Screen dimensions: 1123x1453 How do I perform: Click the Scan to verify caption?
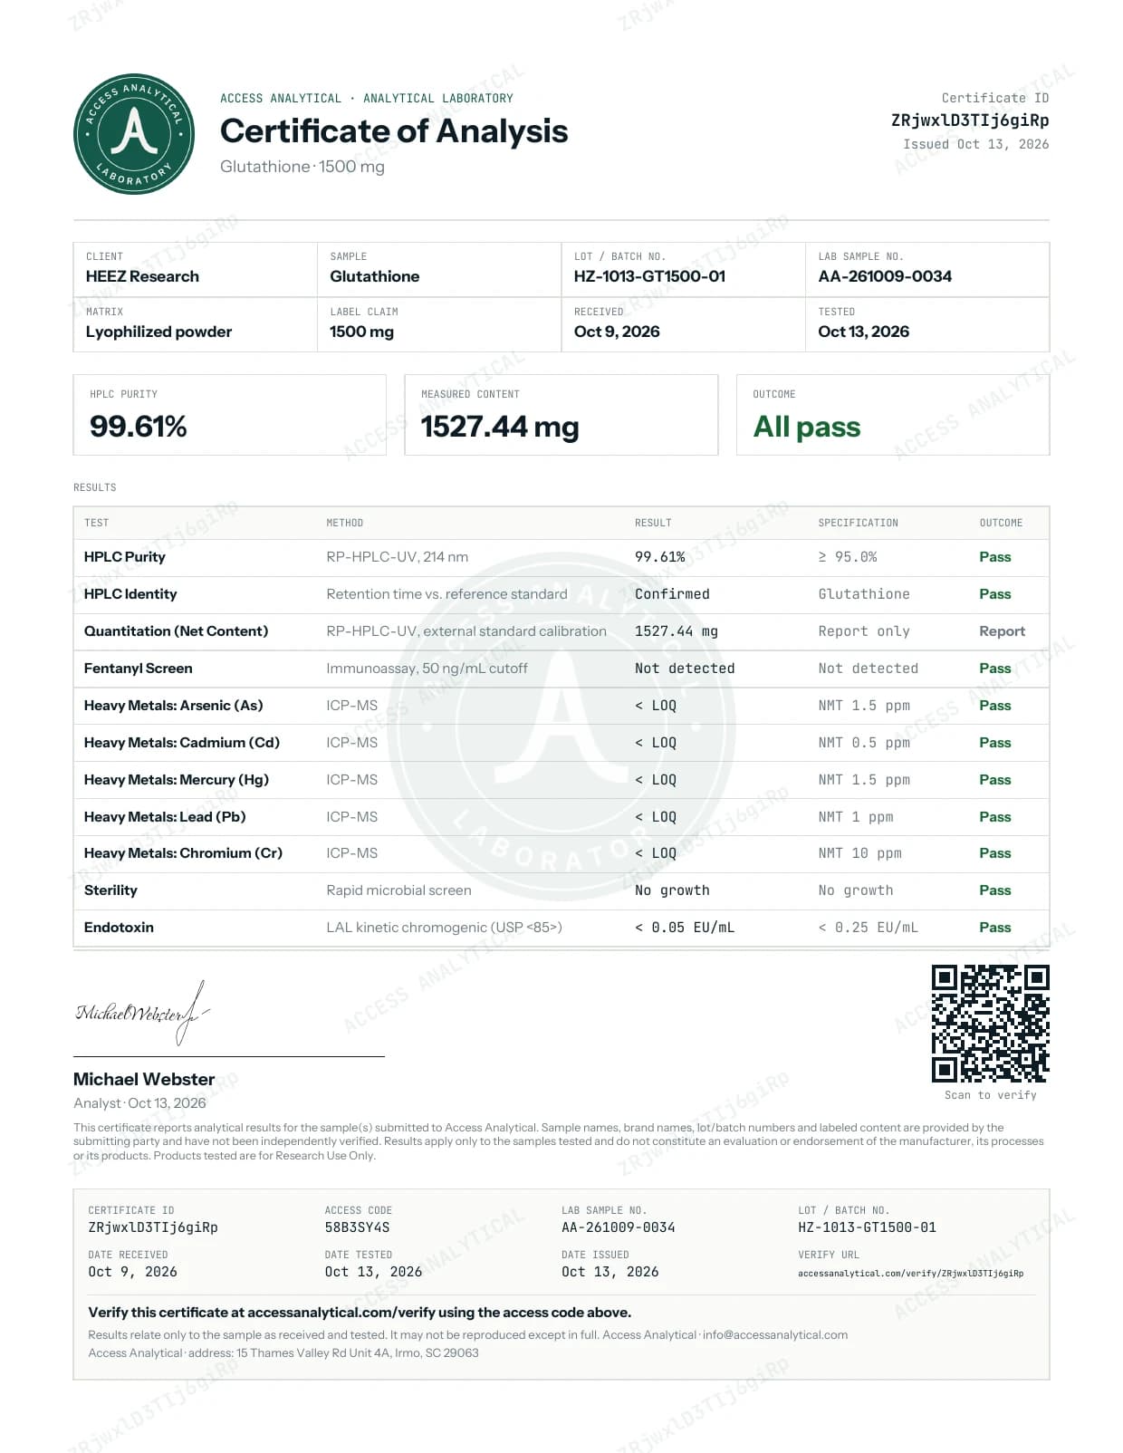point(990,1095)
